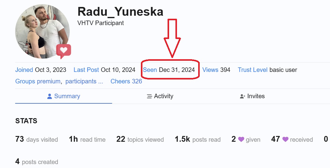
Task: Click the Radu_Yuneska username heading
Action: coord(120,11)
